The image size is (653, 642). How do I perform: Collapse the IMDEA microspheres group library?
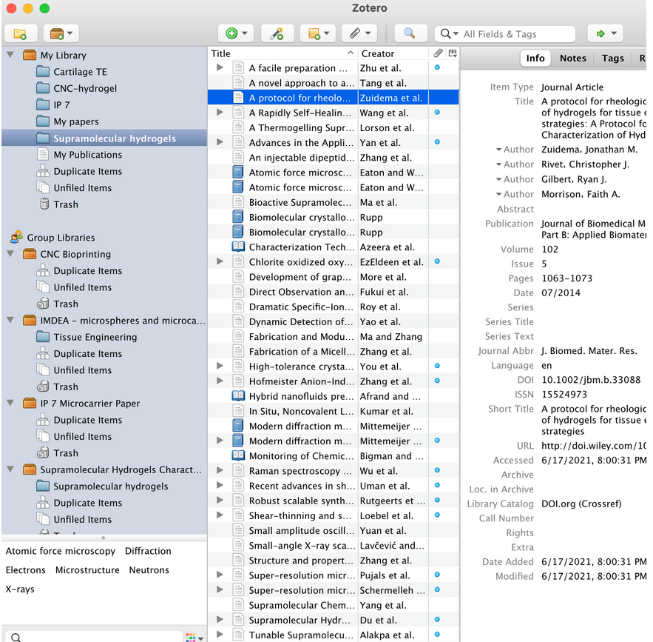click(x=11, y=320)
